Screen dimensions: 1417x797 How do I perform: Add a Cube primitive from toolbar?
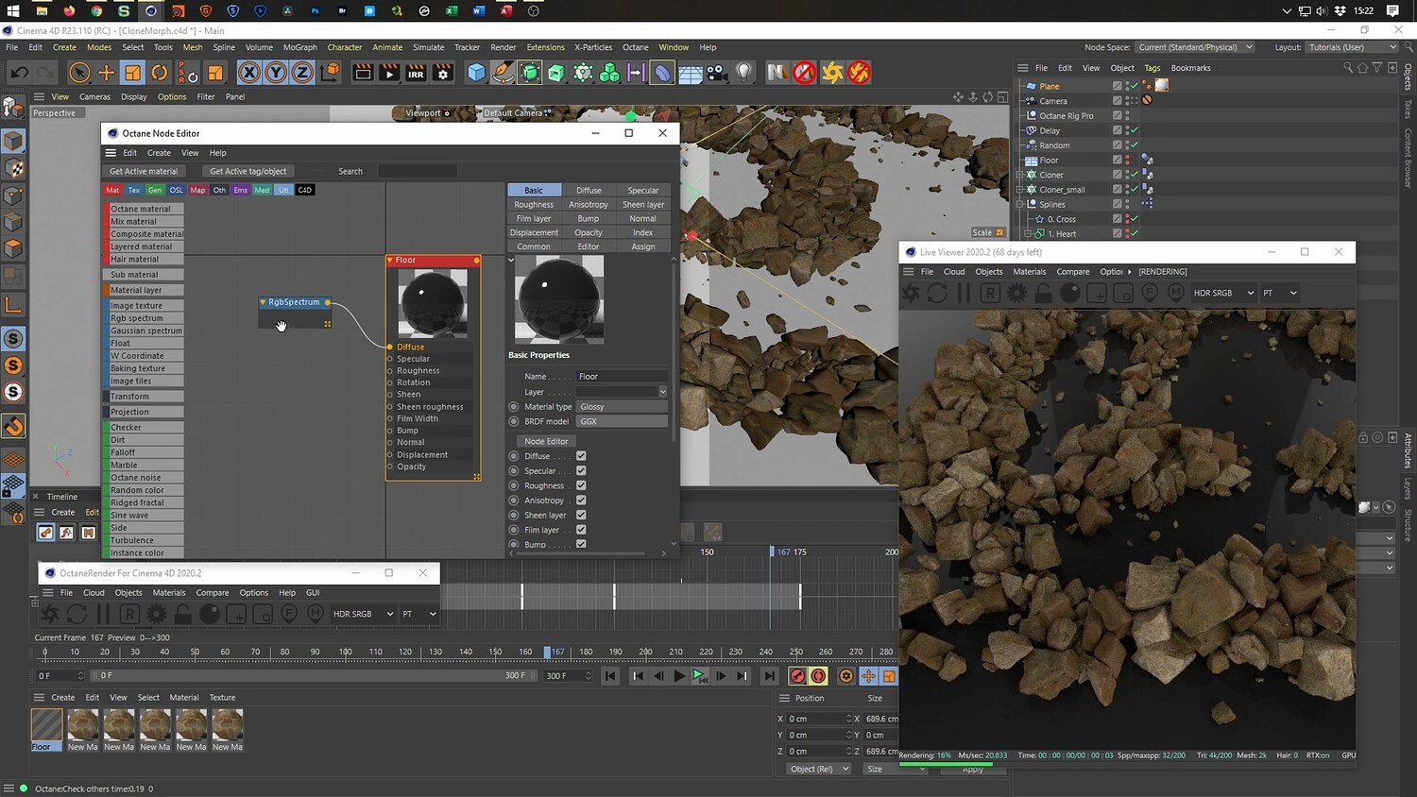coord(476,73)
